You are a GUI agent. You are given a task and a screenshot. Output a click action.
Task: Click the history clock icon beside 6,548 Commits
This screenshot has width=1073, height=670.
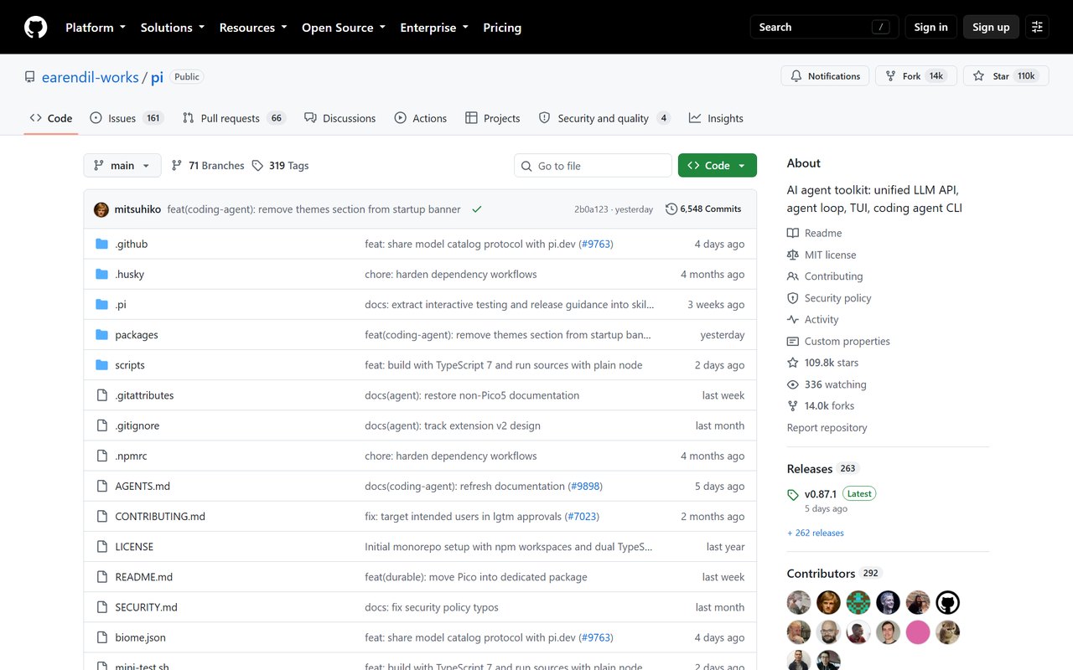pyautogui.click(x=671, y=209)
